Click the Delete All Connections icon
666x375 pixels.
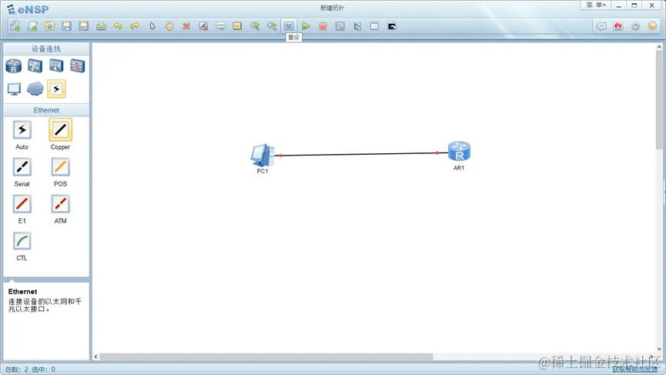tap(203, 26)
